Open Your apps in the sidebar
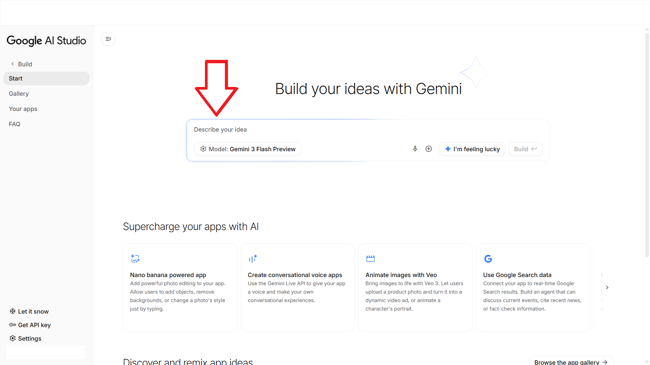Screen dimensions: 650x365 23,109
